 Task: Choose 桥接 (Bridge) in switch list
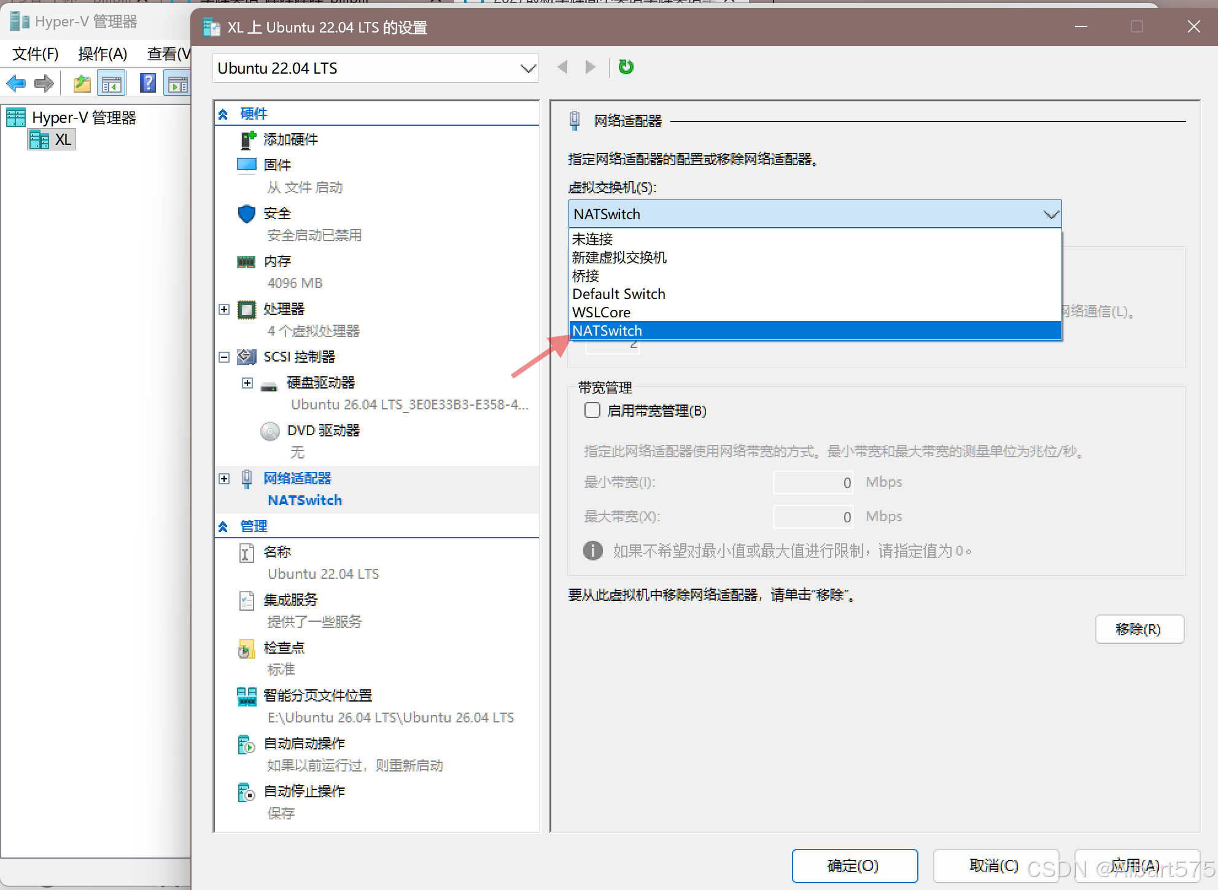[815, 276]
